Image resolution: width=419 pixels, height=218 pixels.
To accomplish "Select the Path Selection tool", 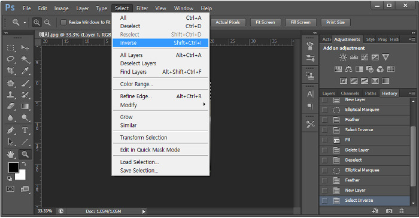I will point(10,141).
